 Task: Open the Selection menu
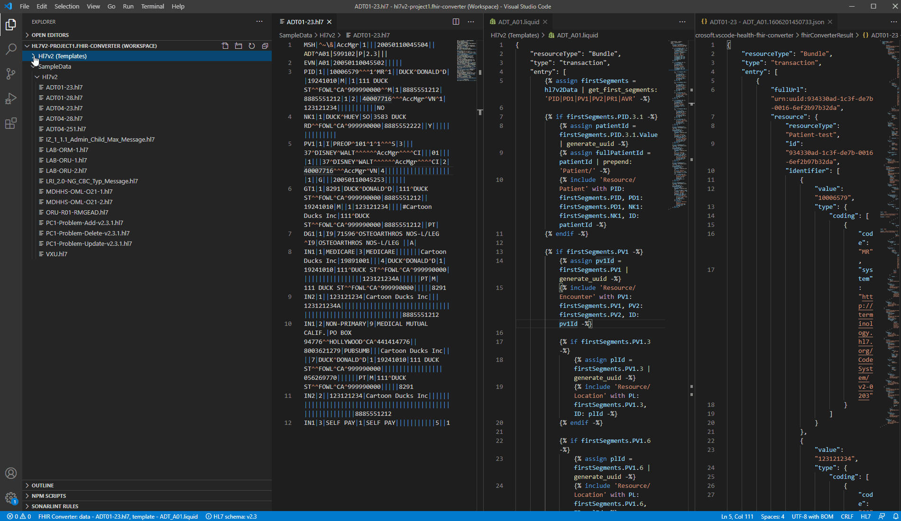(67, 6)
